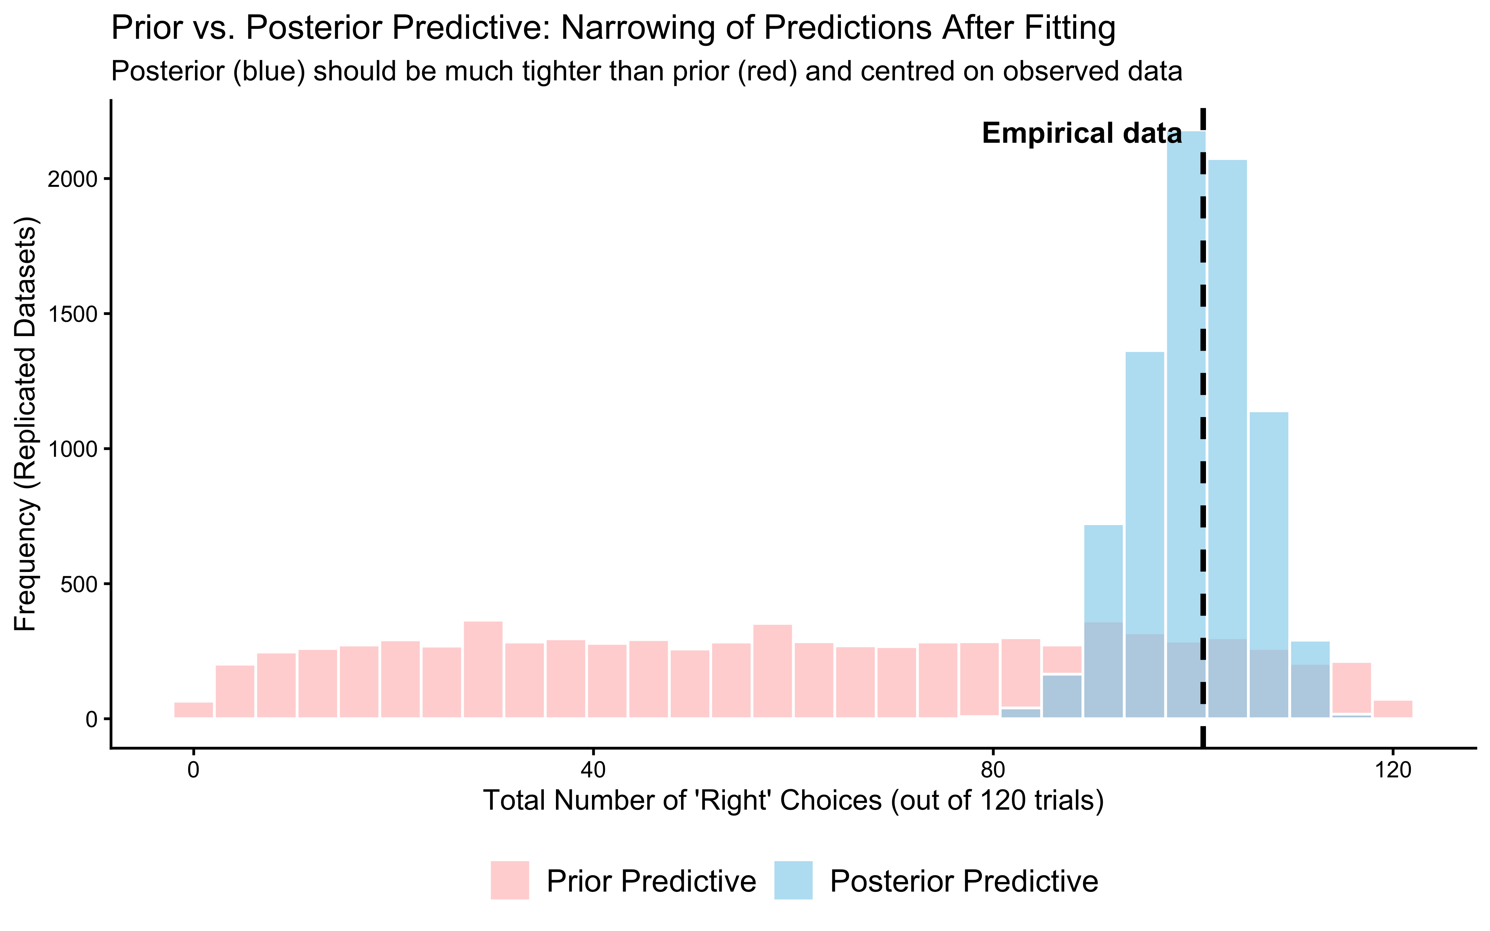
Task: Select the 'Posterior Predictive' legend label
Action: click(x=964, y=881)
